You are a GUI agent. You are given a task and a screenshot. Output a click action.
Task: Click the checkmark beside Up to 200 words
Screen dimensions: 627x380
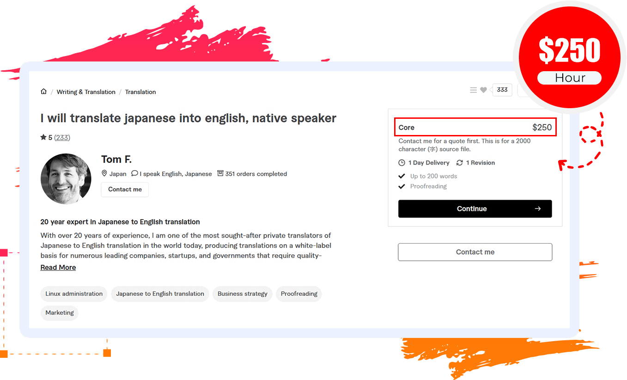402,176
